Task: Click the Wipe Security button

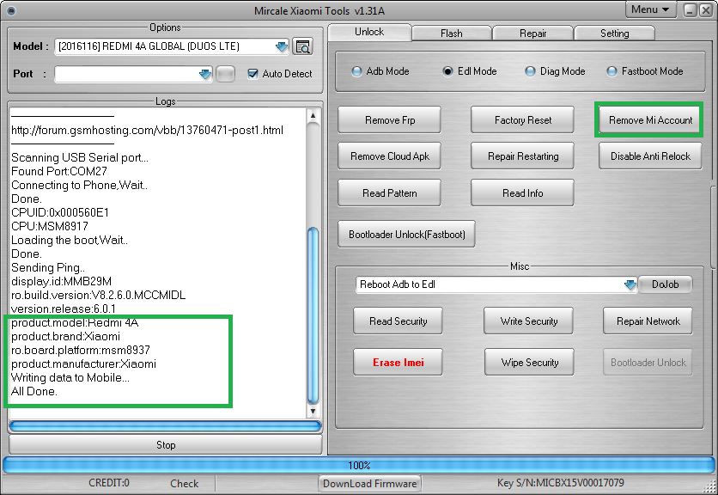Action: pyautogui.click(x=529, y=363)
